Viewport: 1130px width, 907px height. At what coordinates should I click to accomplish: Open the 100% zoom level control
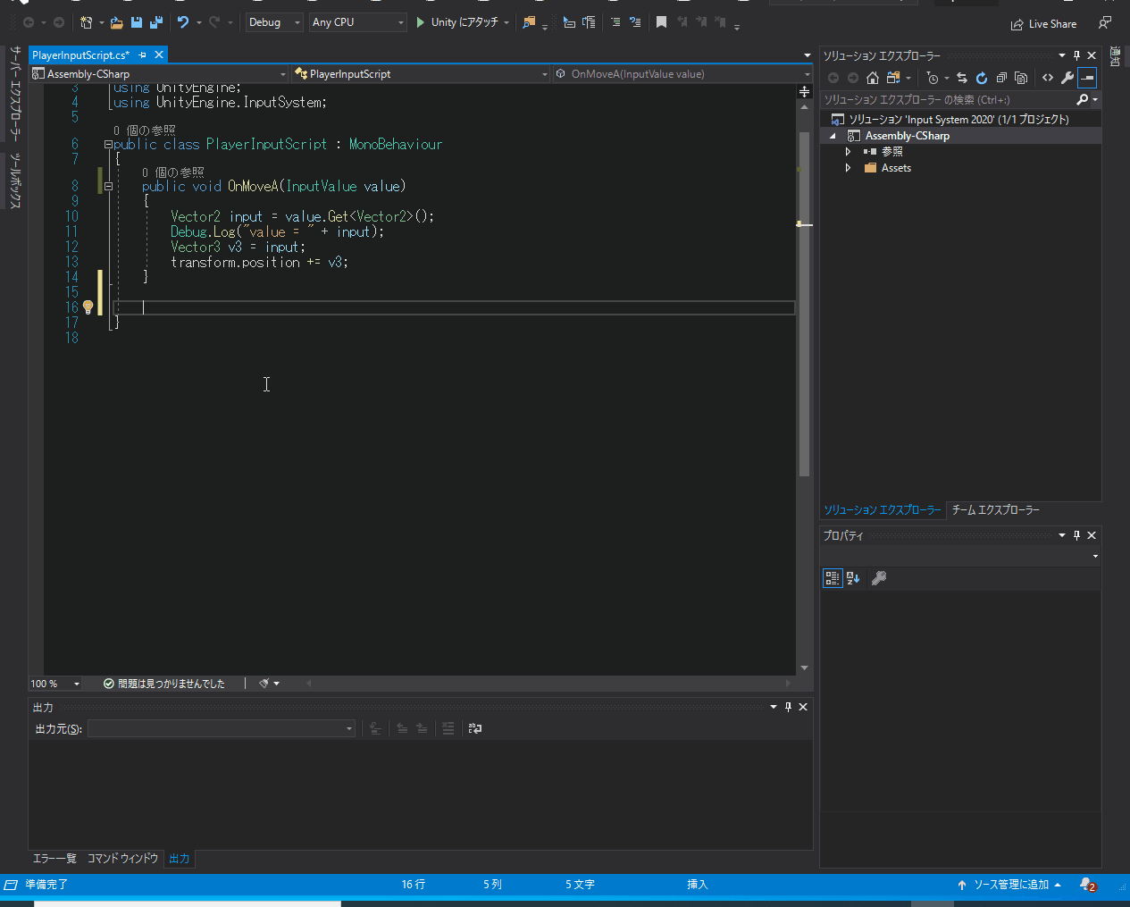tap(54, 682)
